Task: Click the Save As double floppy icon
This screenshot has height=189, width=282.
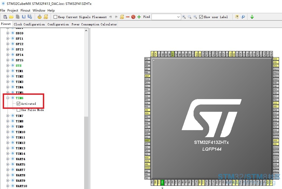Action: click(x=30, y=17)
